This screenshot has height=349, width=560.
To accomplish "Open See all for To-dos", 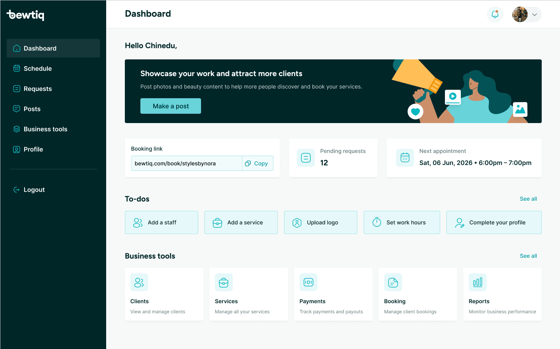I will 528,199.
